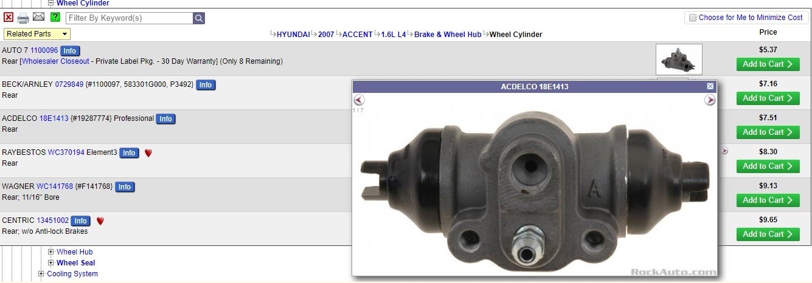Click the heart icon next to CENTRIC
The image size is (812, 283).
[100, 221]
